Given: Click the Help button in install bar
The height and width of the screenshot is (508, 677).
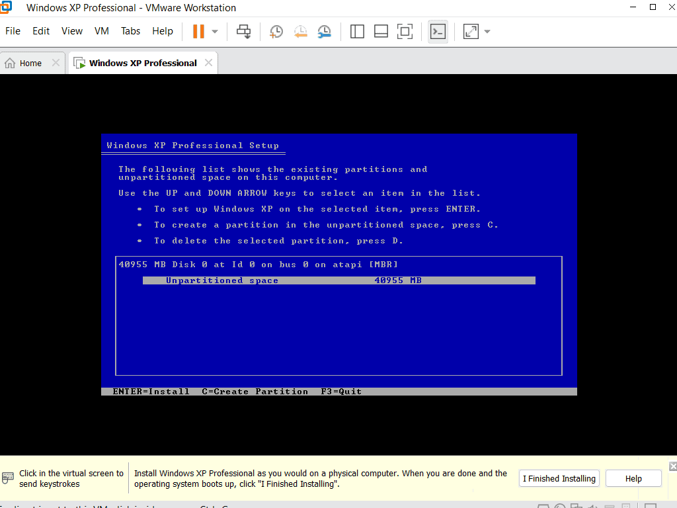Looking at the screenshot, I should (x=633, y=479).
